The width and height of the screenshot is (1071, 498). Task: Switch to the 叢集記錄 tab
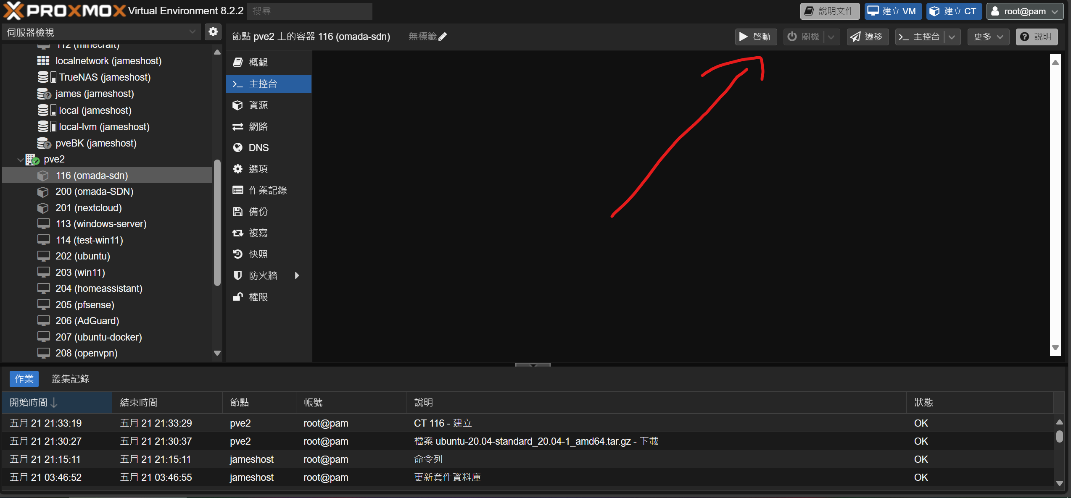(x=70, y=378)
